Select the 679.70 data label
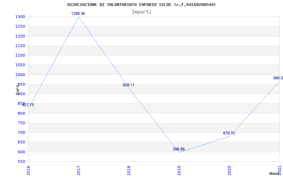Image resolution: width=283 pixels, height=177 pixels. coord(229,133)
